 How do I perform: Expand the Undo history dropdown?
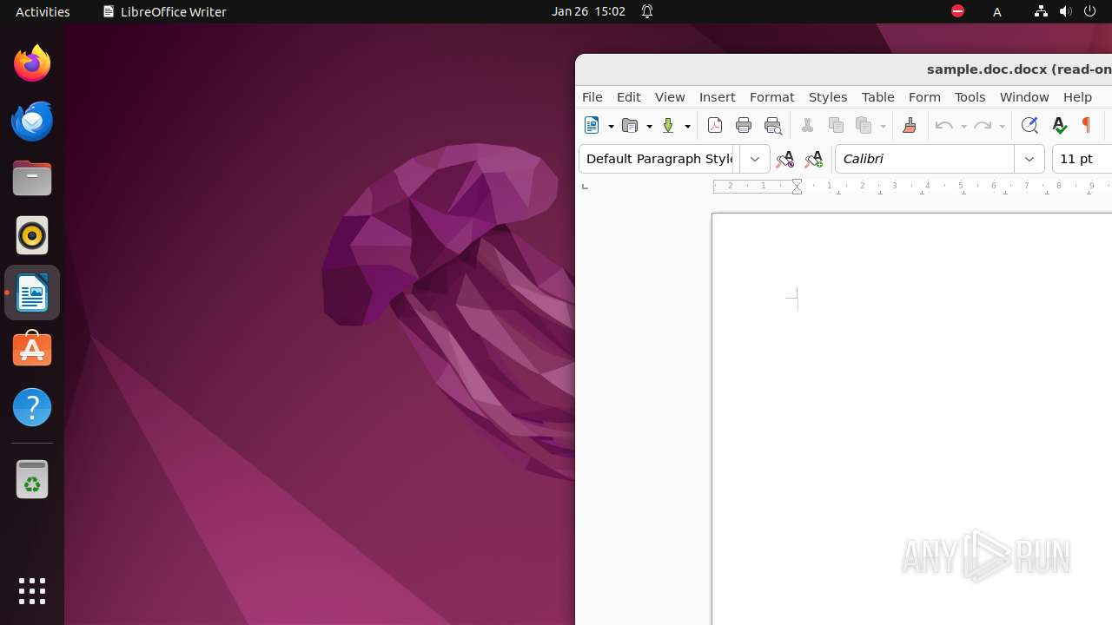coord(963,127)
